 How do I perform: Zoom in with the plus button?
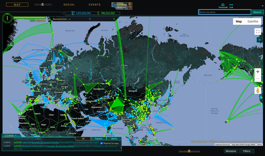258,72
